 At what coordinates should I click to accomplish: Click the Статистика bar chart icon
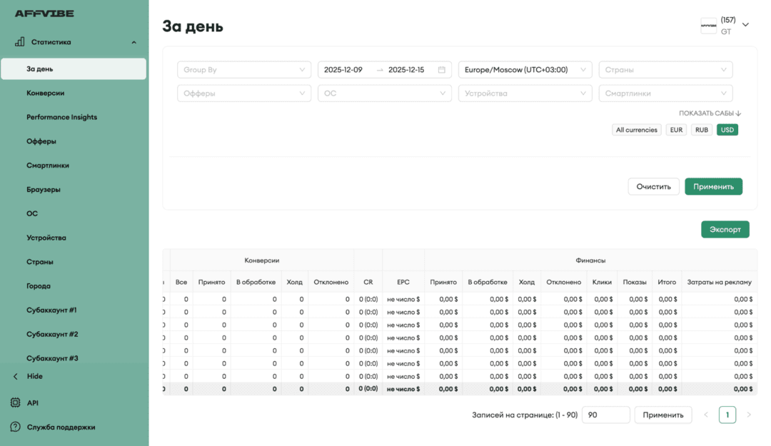tap(20, 42)
